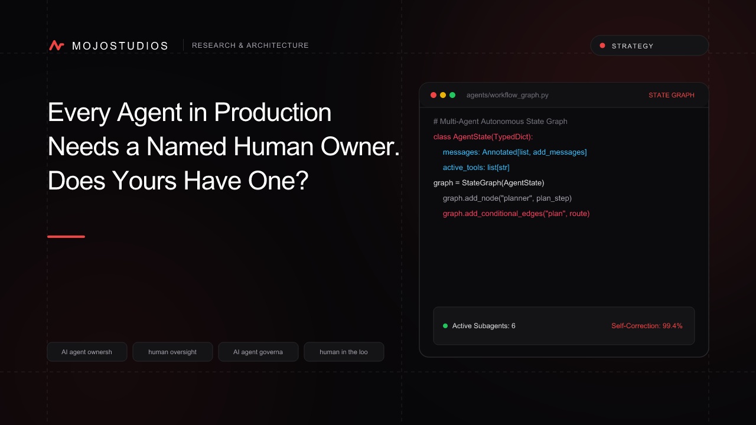756x425 pixels.
Task: Click the yellow window dot in code panel
Action: coord(443,95)
